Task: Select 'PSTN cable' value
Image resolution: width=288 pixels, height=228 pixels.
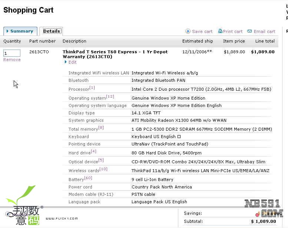Action: tap(143, 194)
